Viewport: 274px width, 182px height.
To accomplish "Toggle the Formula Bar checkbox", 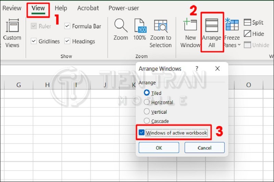I will [67, 26].
